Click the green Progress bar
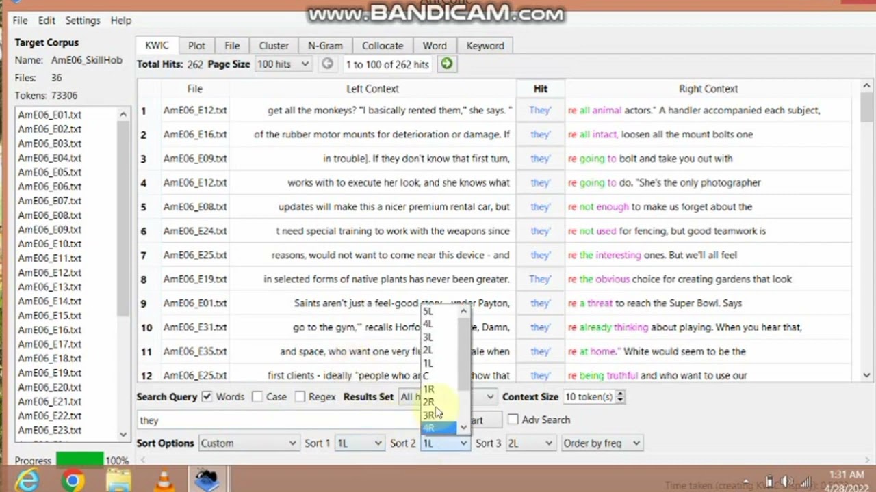Viewport: 876px width, 492px height. pyautogui.click(x=80, y=461)
